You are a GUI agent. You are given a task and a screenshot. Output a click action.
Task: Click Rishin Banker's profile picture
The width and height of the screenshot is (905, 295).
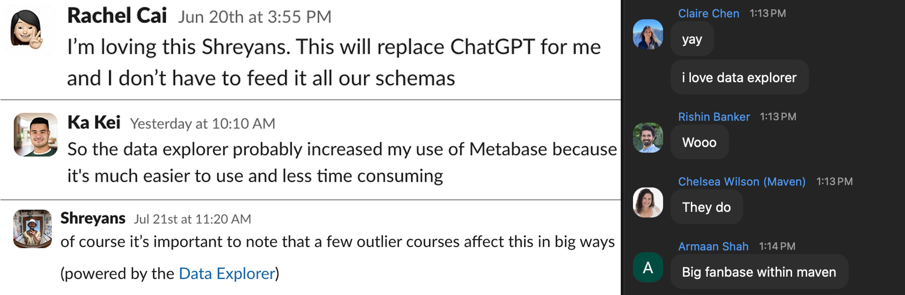[648, 139]
